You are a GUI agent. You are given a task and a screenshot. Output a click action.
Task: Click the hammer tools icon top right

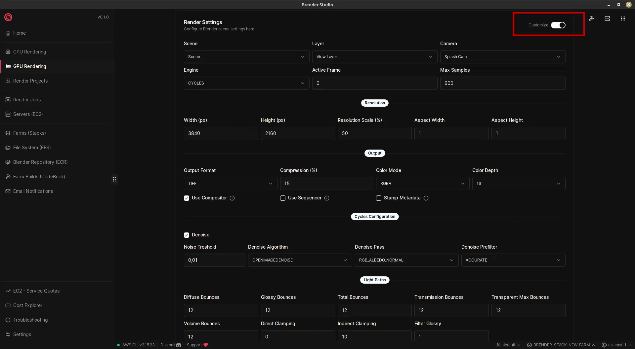[592, 18]
